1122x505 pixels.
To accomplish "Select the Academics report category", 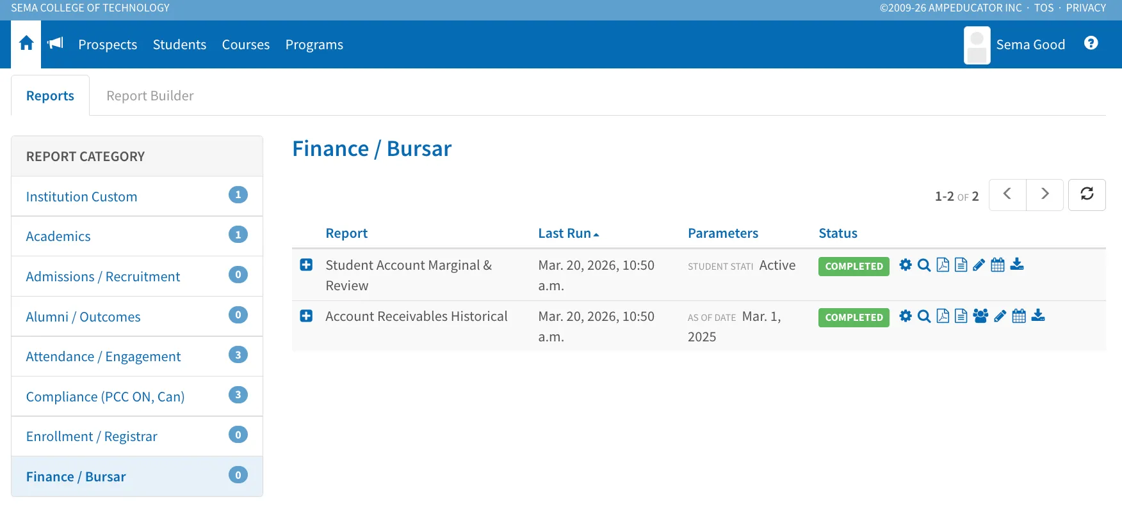I will [137, 236].
